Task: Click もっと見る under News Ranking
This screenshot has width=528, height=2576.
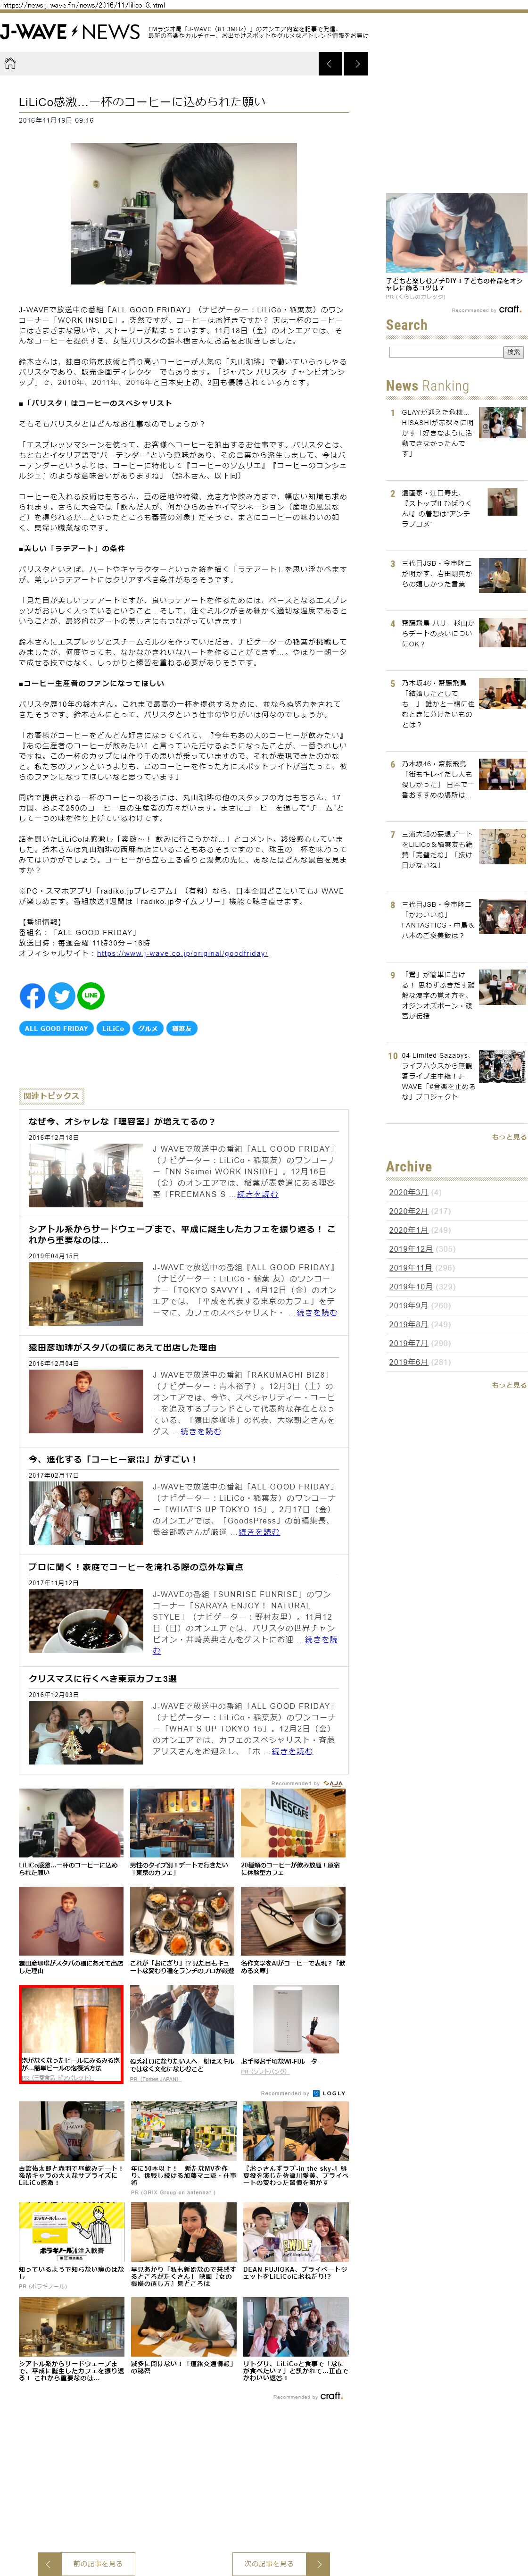Action: 509,1137
